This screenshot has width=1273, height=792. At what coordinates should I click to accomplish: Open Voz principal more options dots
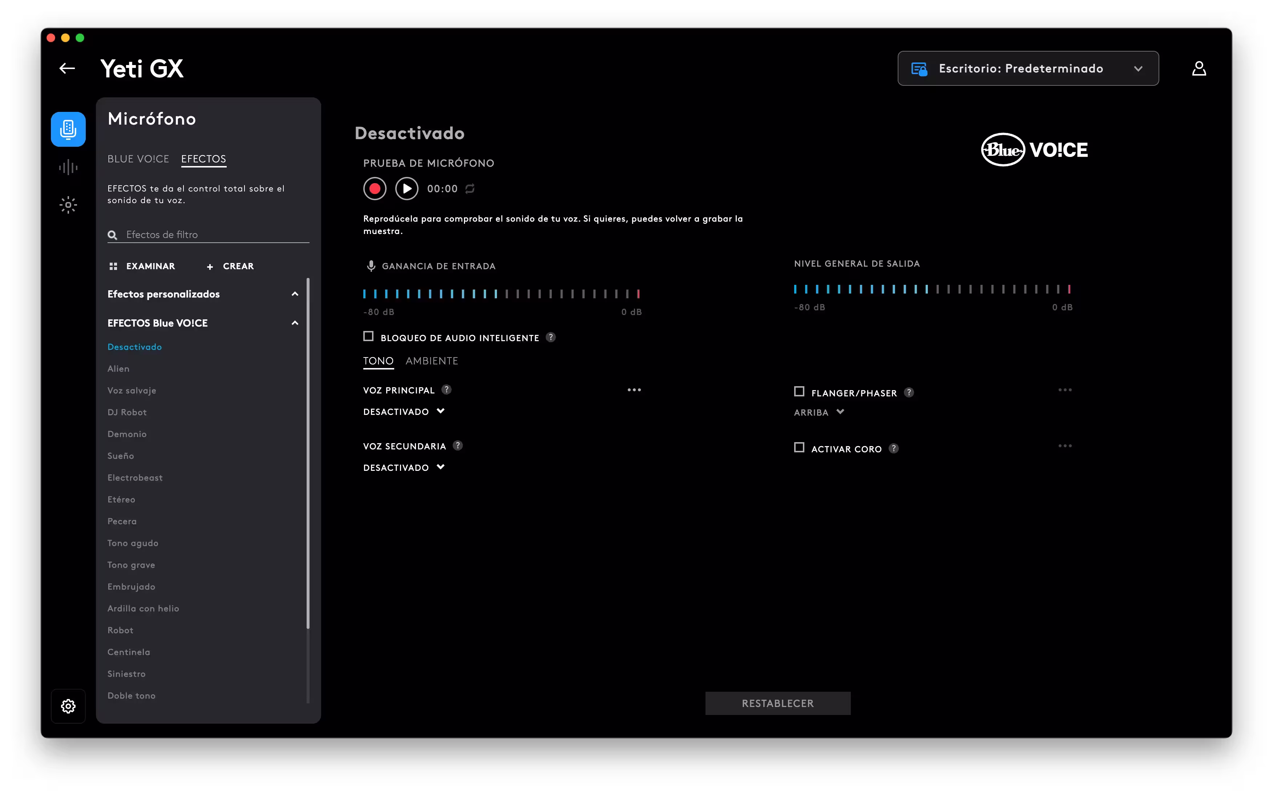pyautogui.click(x=634, y=390)
